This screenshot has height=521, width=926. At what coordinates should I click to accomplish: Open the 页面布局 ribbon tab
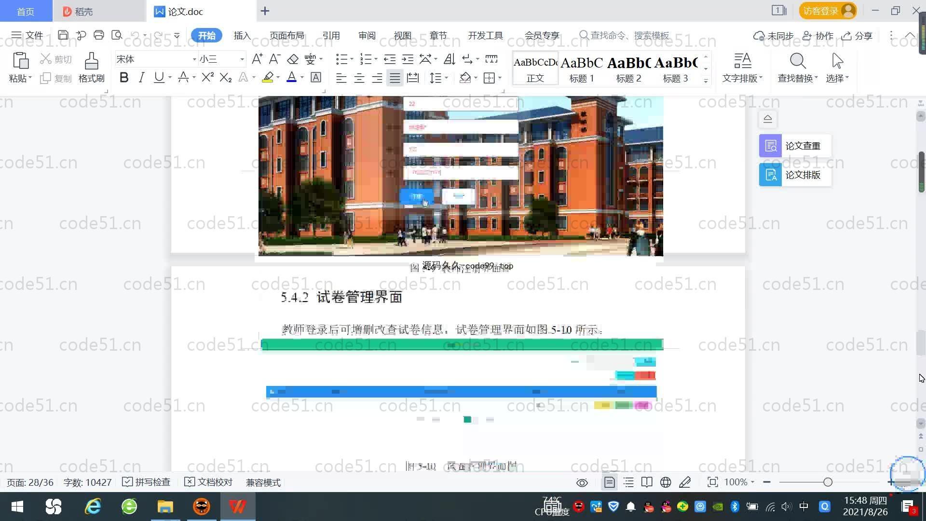286,35
